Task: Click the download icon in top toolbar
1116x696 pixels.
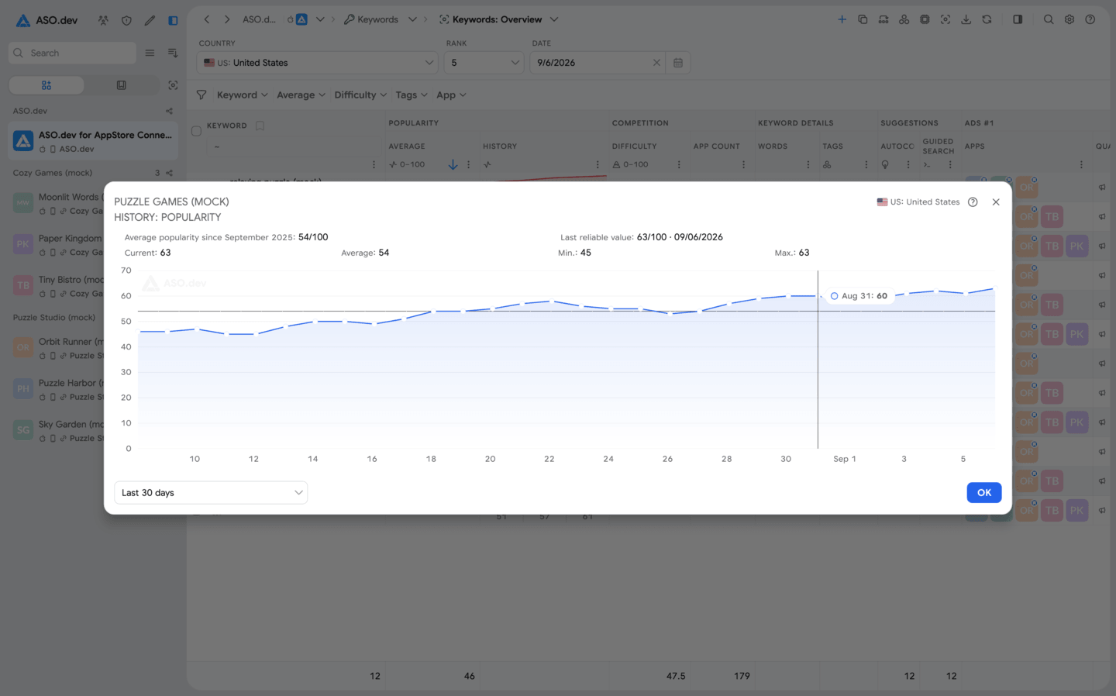Action: (966, 19)
